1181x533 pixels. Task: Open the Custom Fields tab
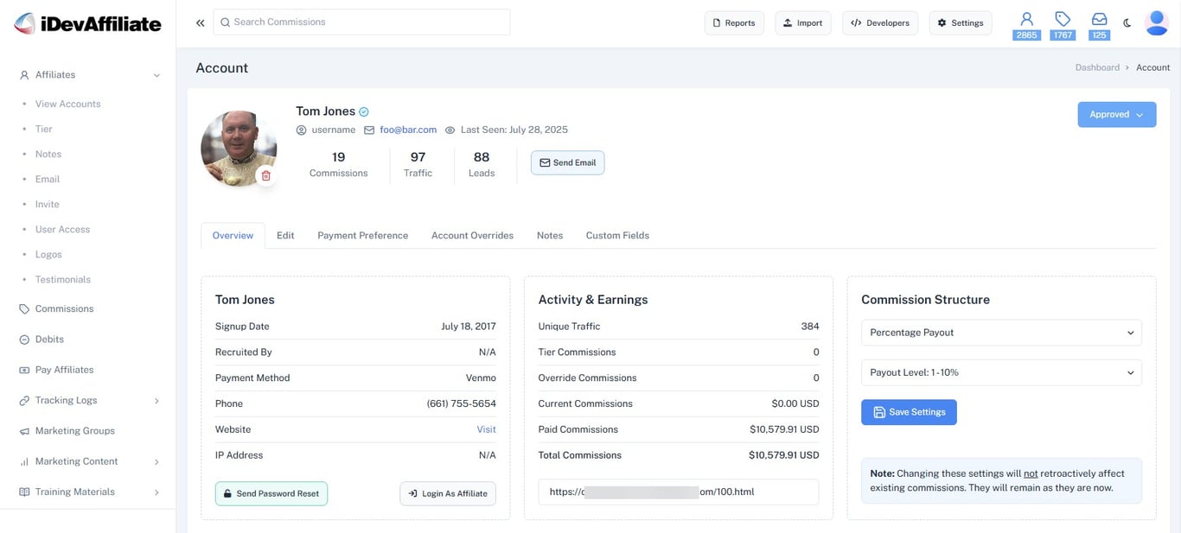[616, 235]
